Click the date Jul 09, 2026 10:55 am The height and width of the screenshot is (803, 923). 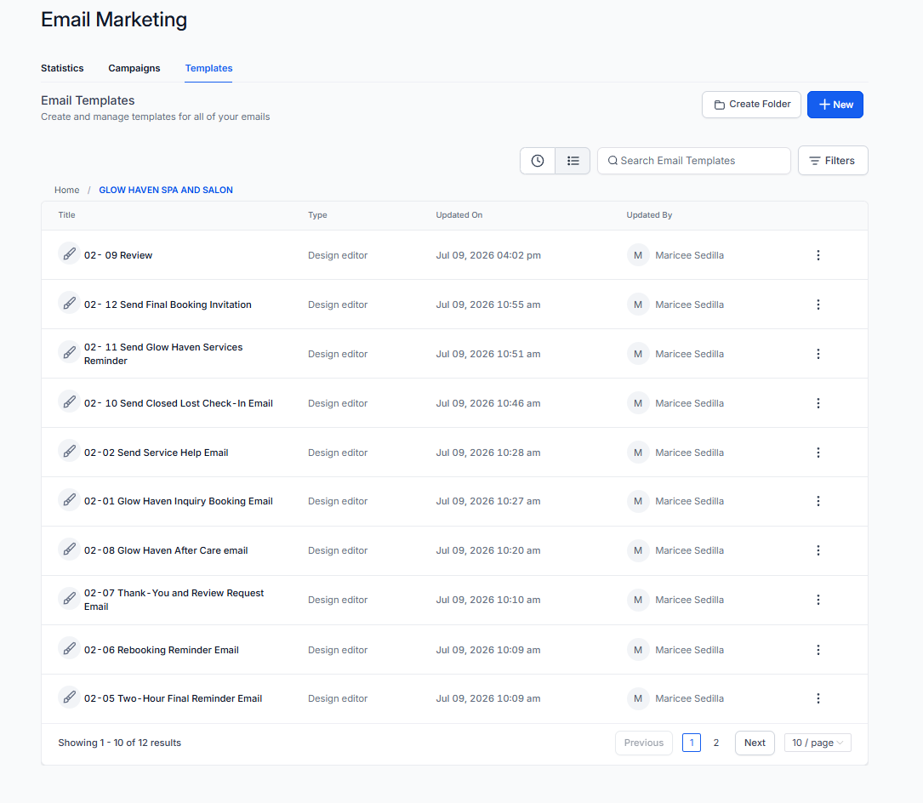tap(488, 305)
